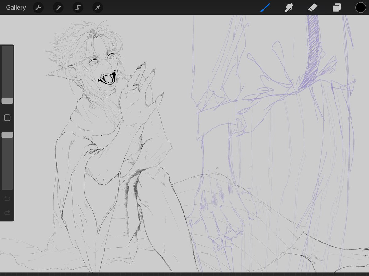The image size is (369, 276).
Task: Open the Adjustments magic wand menu
Action: coord(58,7)
